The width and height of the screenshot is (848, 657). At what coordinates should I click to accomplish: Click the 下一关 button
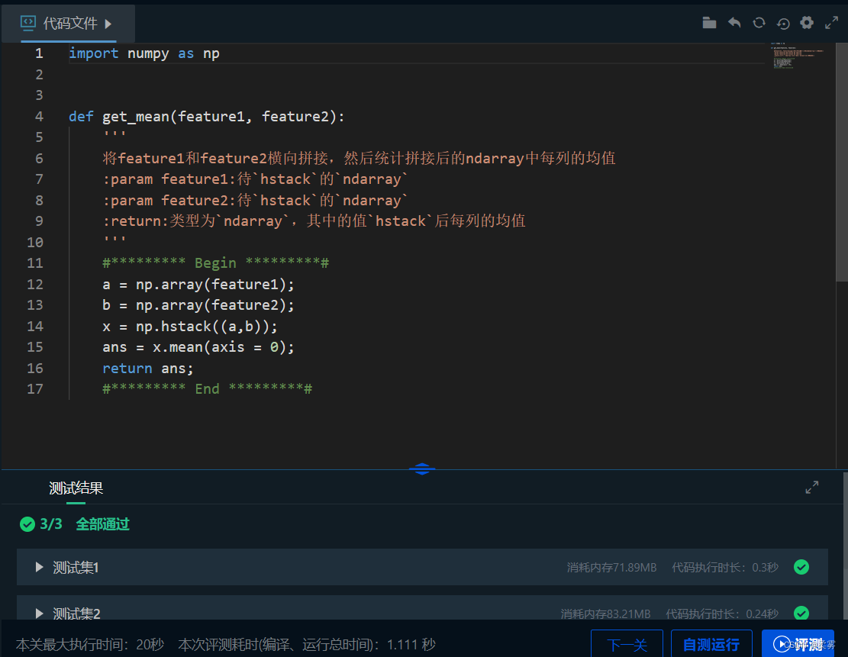(x=627, y=645)
